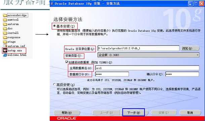Image resolution: width=205 pixels, height=121 pixels.
Task: Select the setup.exe Oracle 10g icon
Action: click(x=5, y=51)
